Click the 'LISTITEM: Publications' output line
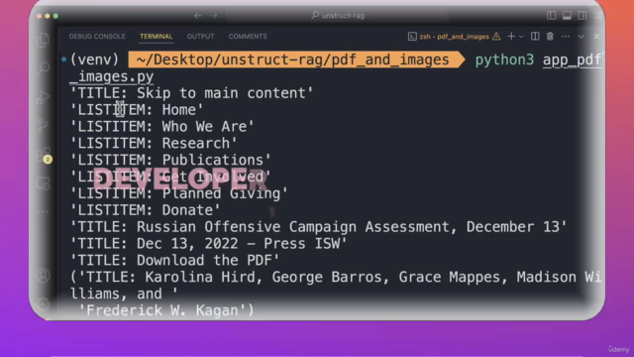 (170, 160)
